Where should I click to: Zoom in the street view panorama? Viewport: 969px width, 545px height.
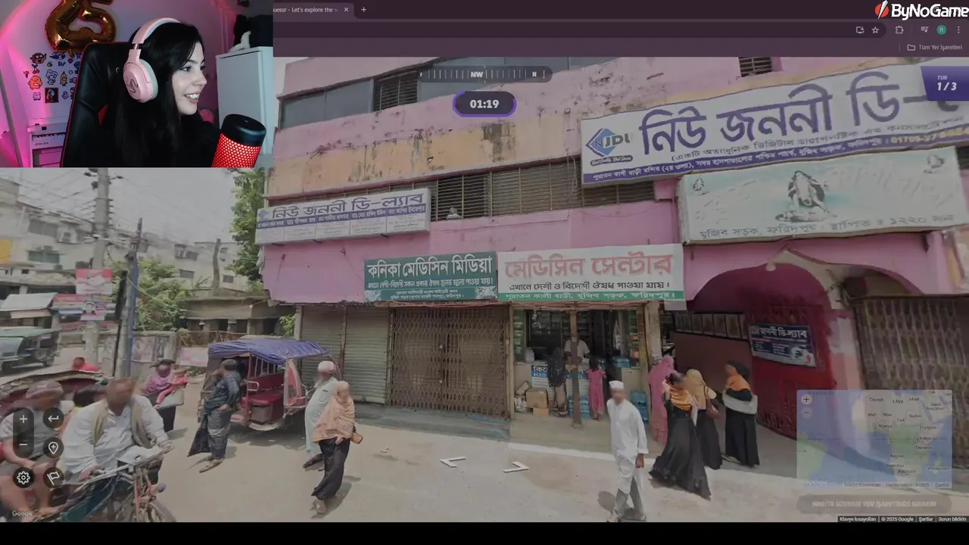pyautogui.click(x=23, y=419)
